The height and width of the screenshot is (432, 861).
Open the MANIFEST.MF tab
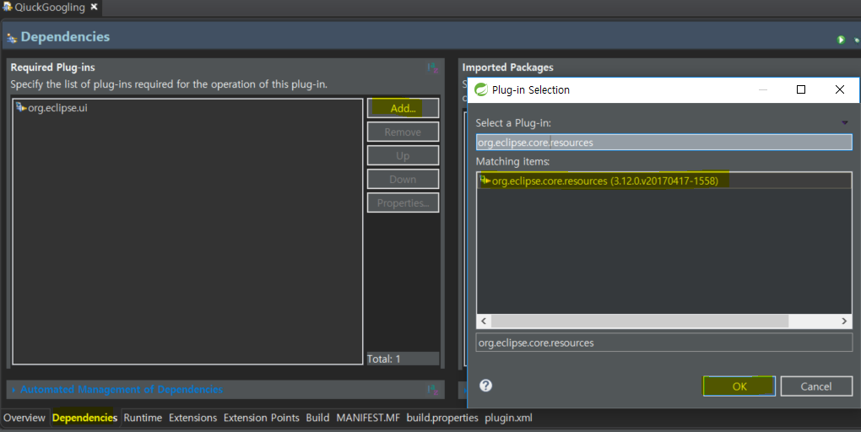[x=368, y=418]
